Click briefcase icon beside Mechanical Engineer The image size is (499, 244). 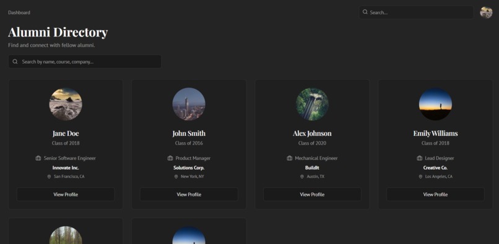pos(289,158)
